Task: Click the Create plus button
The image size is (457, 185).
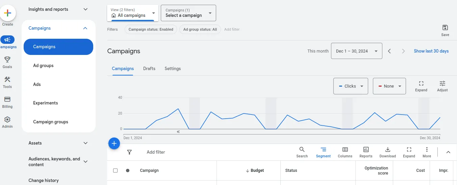Action: [x=7, y=13]
